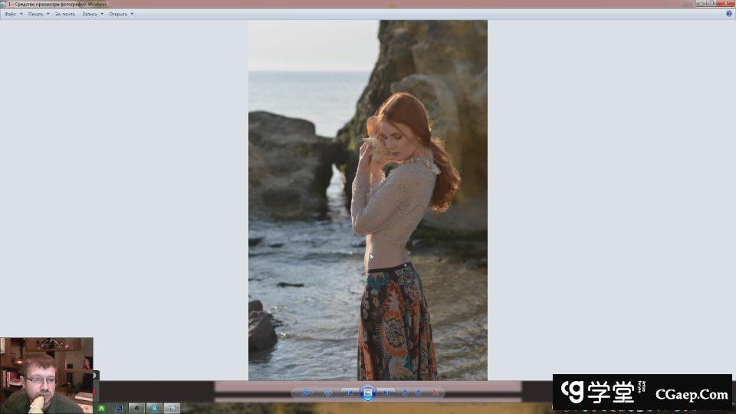The width and height of the screenshot is (736, 414).
Task: Go to the previous photo
Action: point(349,393)
